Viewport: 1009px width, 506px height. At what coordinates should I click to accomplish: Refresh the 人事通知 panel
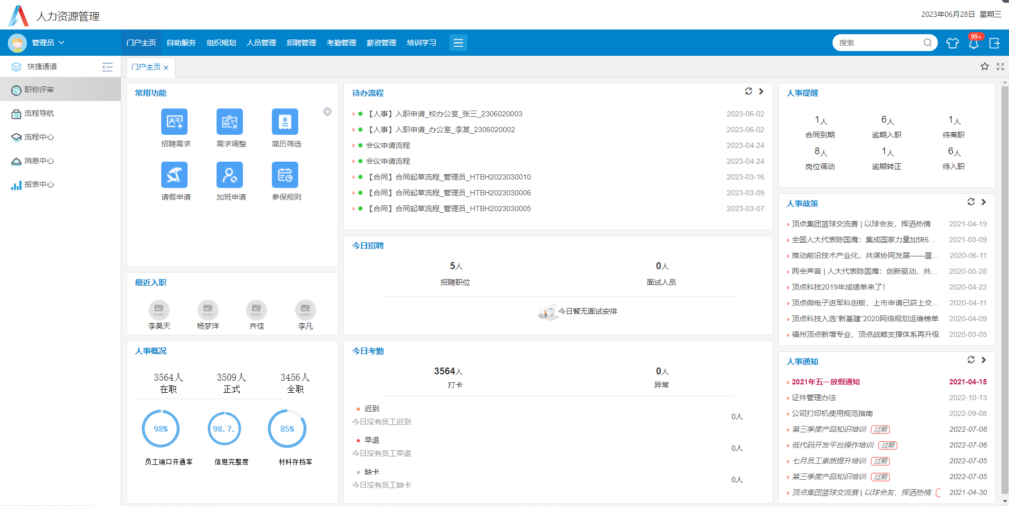click(971, 360)
